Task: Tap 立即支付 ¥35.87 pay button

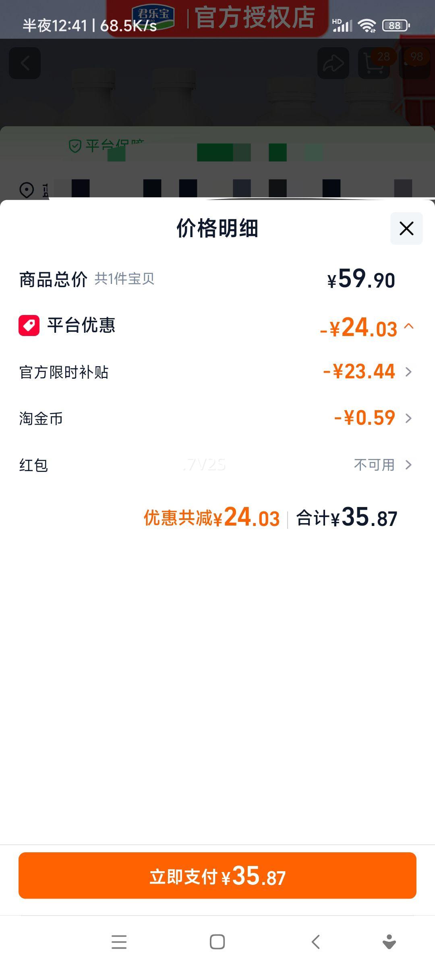Action: point(217,876)
